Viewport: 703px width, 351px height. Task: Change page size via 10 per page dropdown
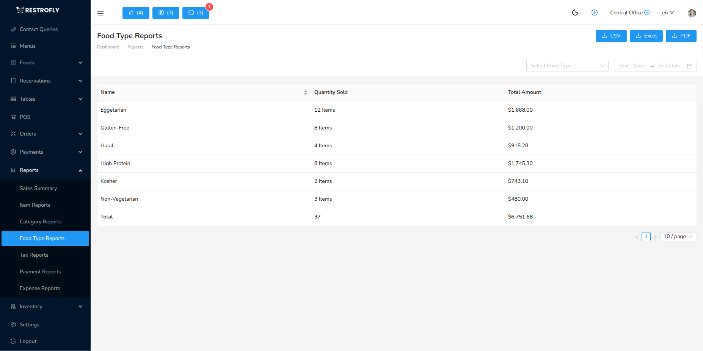pos(678,236)
